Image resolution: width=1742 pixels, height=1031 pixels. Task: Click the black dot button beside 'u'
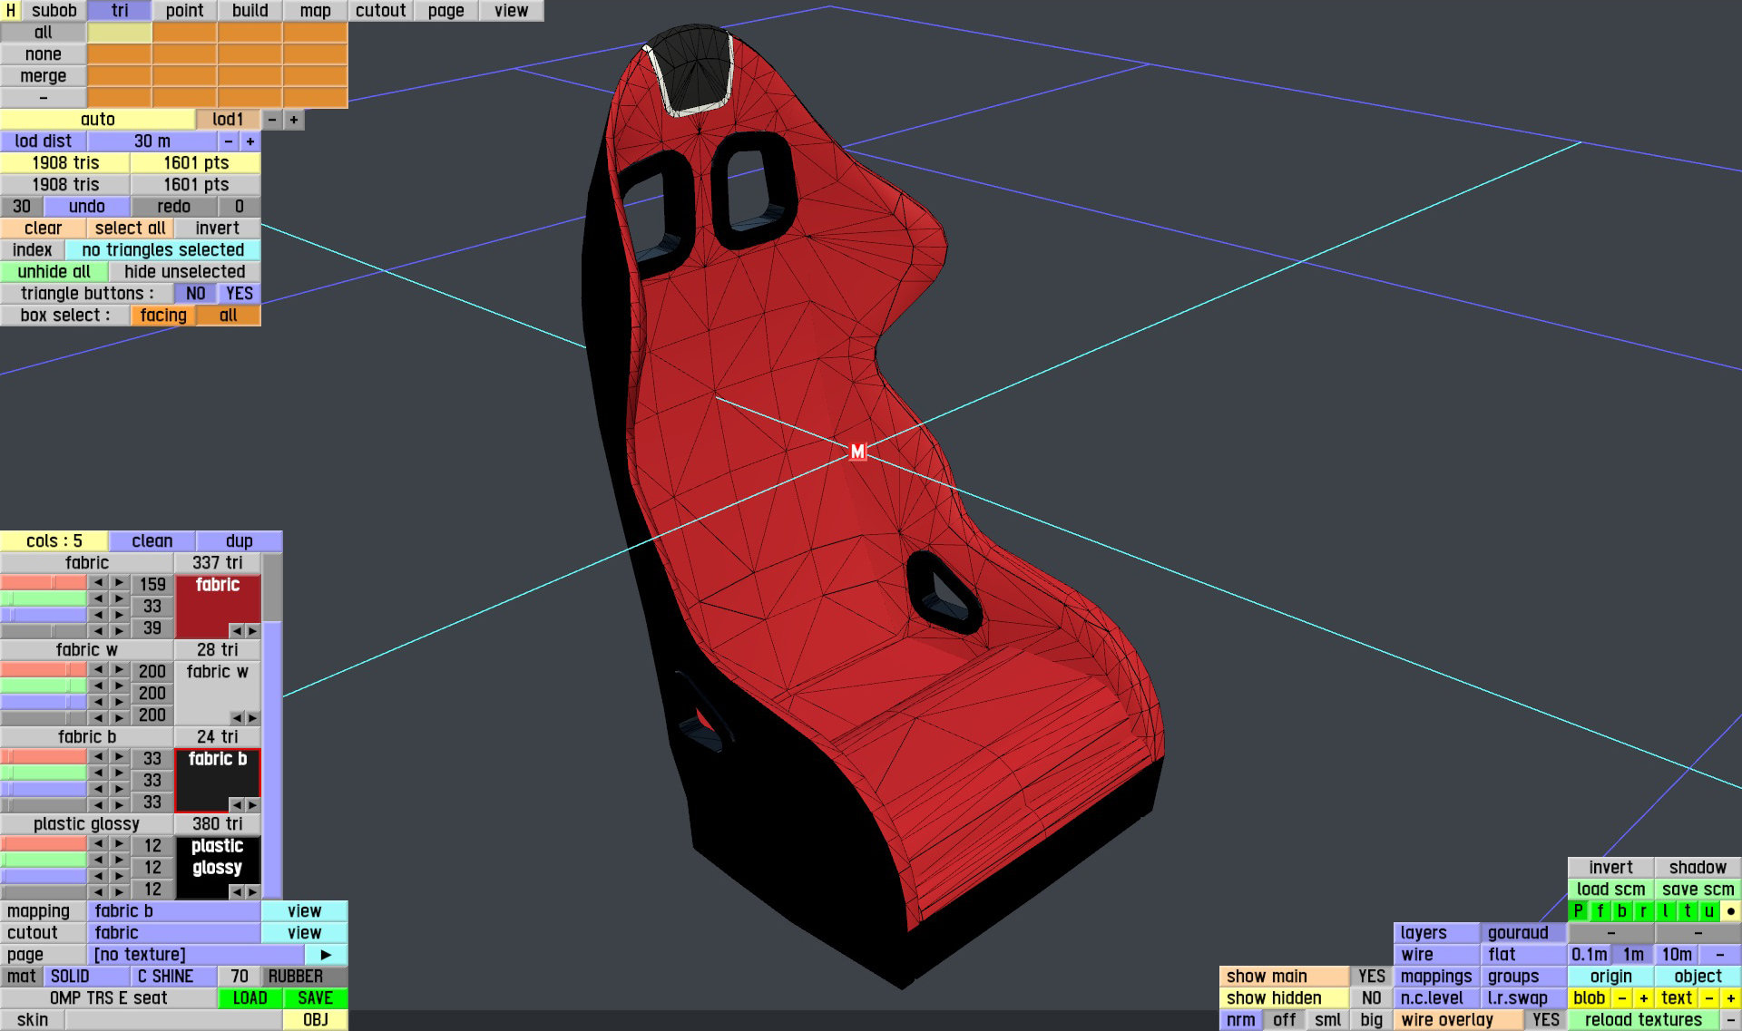tap(1731, 911)
